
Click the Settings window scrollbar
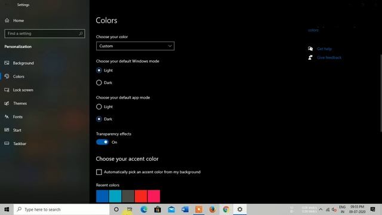[381, 93]
